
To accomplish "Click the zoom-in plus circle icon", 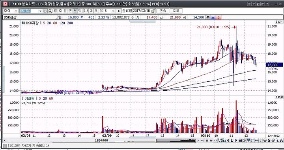I will (273, 141).
